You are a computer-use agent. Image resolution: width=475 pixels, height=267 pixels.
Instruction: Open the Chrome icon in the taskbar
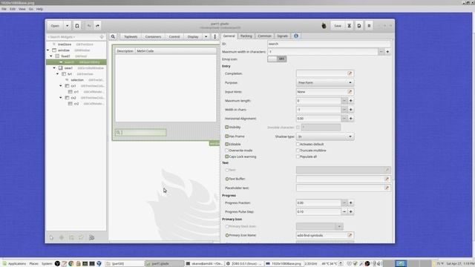(71, 264)
